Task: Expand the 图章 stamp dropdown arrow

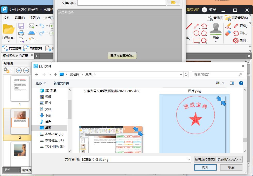Action: click(216, 41)
